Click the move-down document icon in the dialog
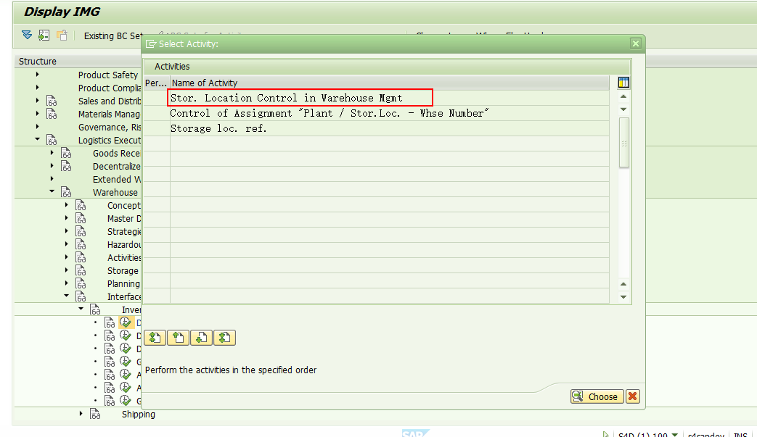This screenshot has height=437, width=757. tap(201, 337)
